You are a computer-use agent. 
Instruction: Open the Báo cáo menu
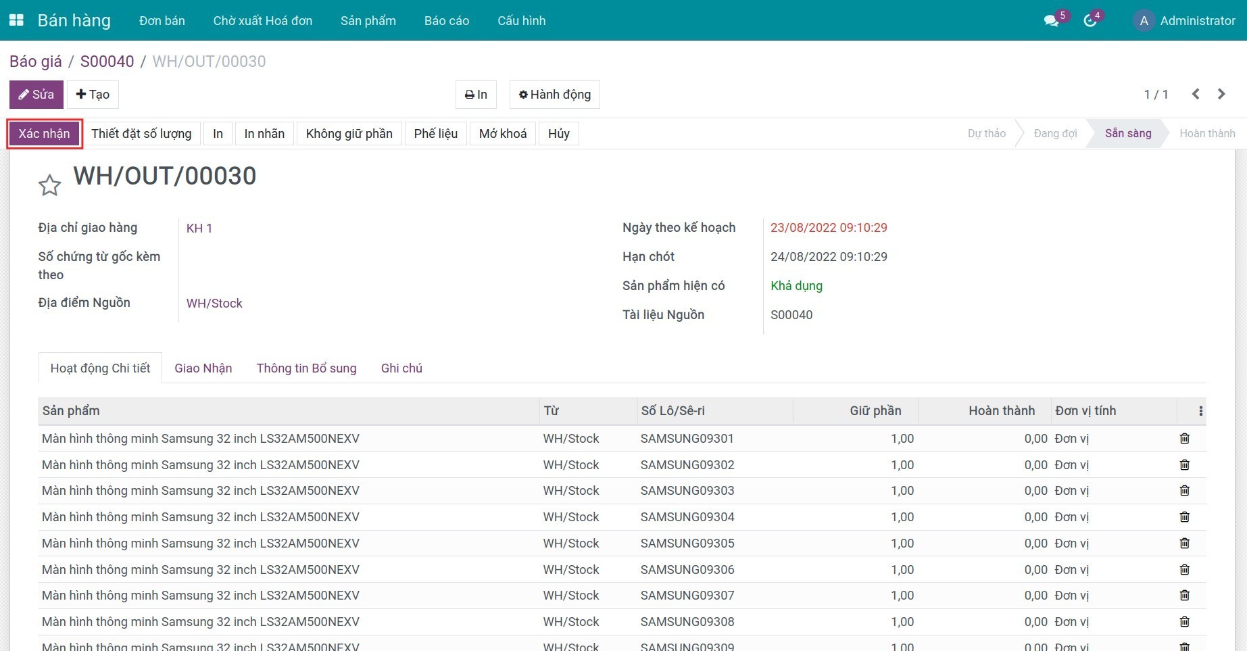click(447, 21)
